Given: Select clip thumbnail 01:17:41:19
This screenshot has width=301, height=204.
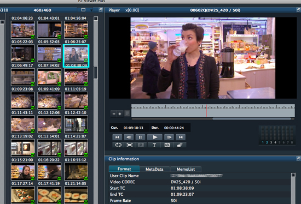Looking at the screenshot, I should (x=49, y=172).
